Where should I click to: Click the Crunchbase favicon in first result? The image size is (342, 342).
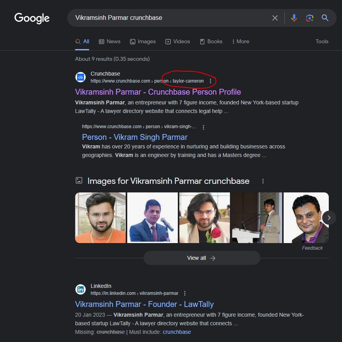[x=81, y=77]
